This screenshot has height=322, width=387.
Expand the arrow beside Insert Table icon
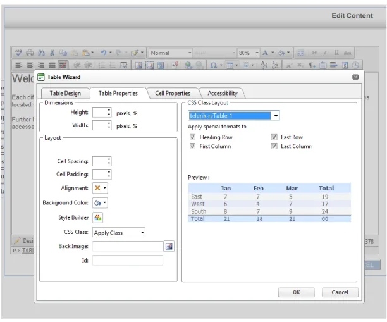click(236, 65)
